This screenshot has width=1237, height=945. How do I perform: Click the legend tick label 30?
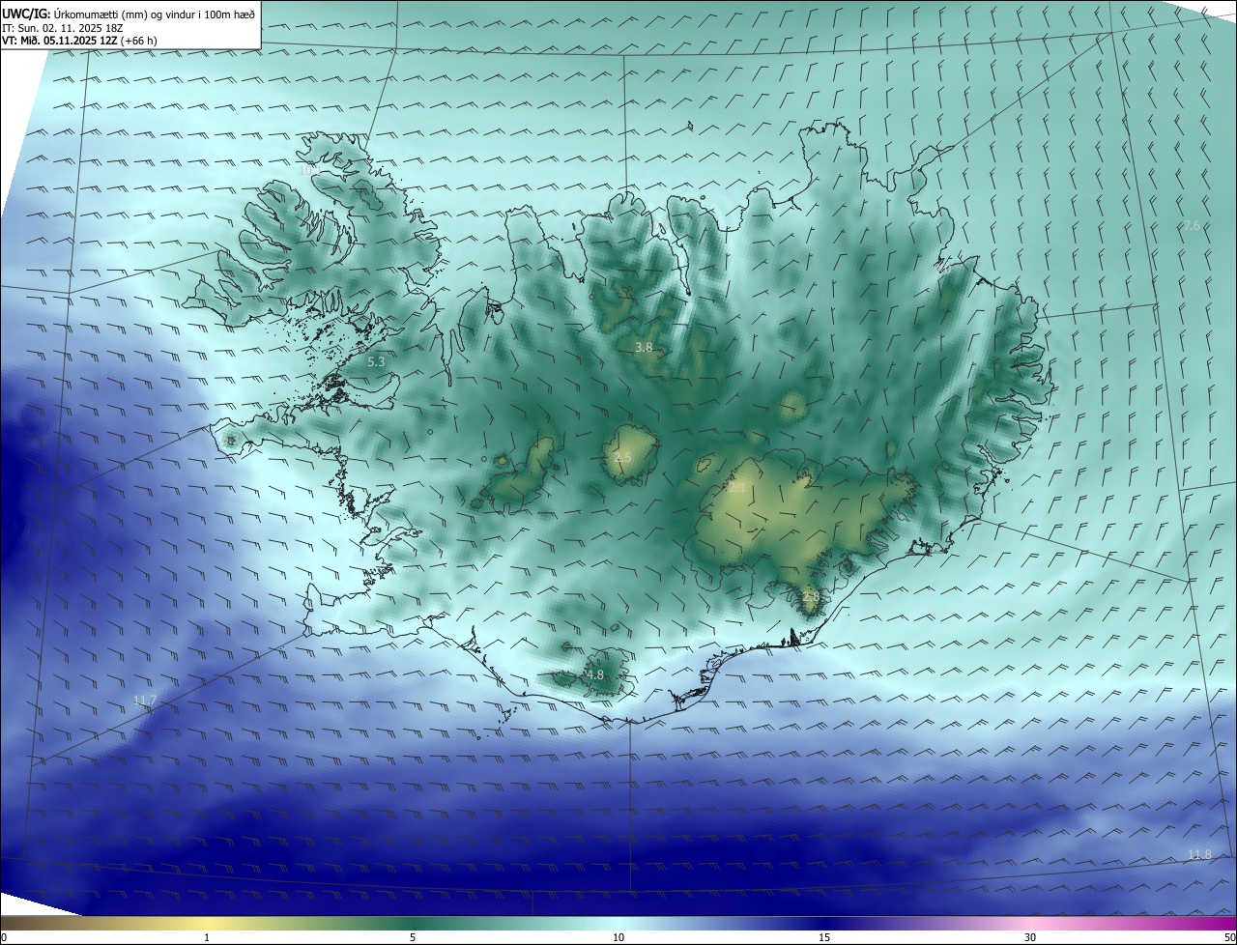tap(1030, 938)
